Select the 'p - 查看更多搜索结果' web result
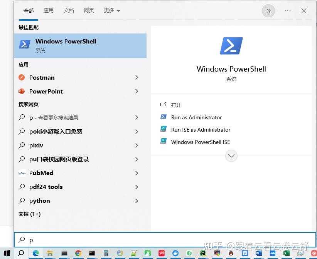Viewport: 317px width, 259px height. point(80,117)
